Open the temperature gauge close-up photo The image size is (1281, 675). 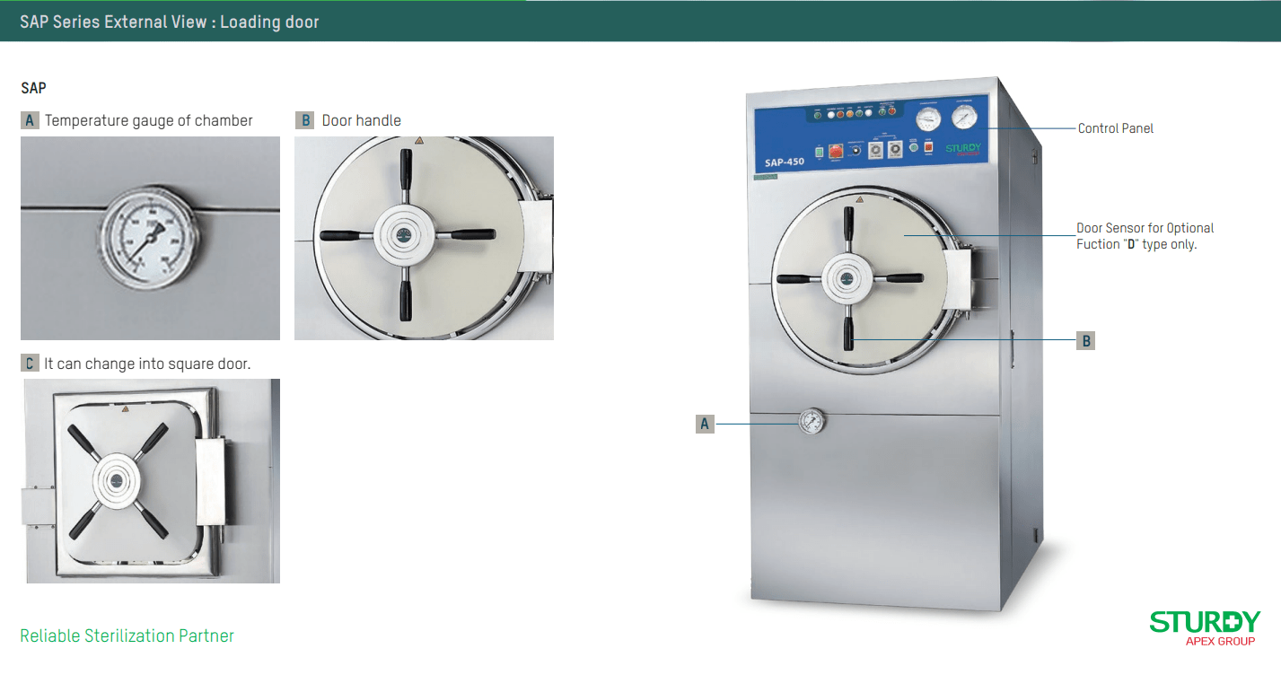pyautogui.click(x=150, y=238)
